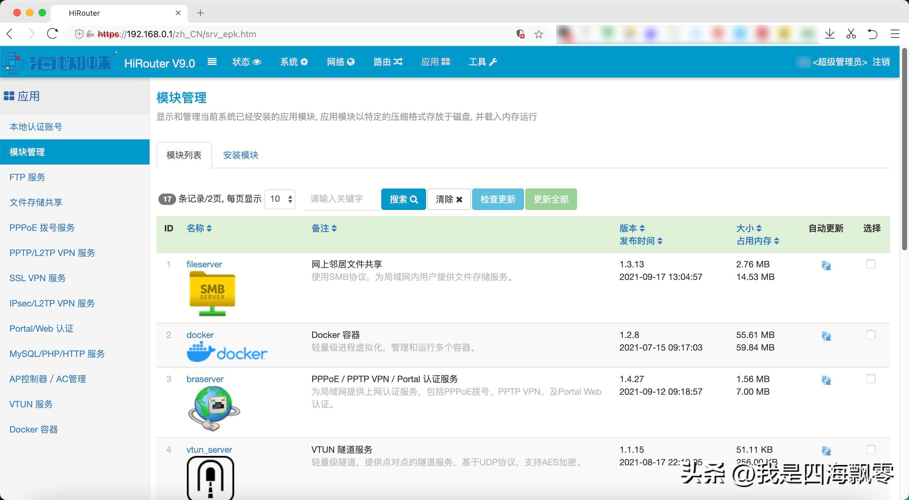Check the docker row selection checkbox
This screenshot has height=500, width=909.
click(870, 334)
